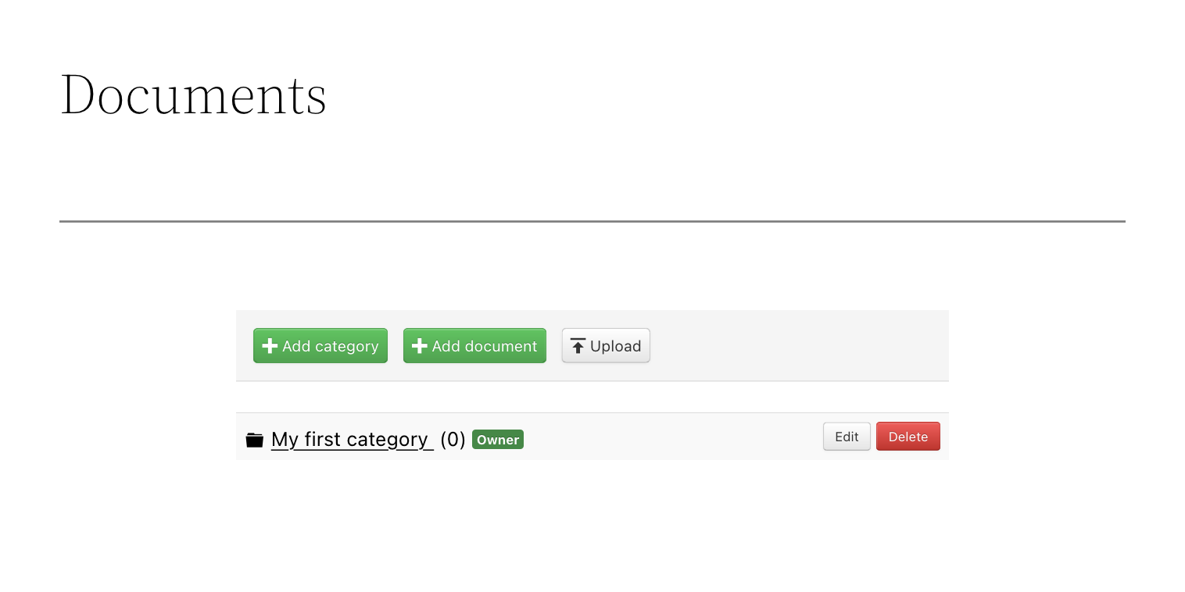The height and width of the screenshot is (592, 1185).
Task: Click the folder icon beside My first category
Action: (x=254, y=440)
